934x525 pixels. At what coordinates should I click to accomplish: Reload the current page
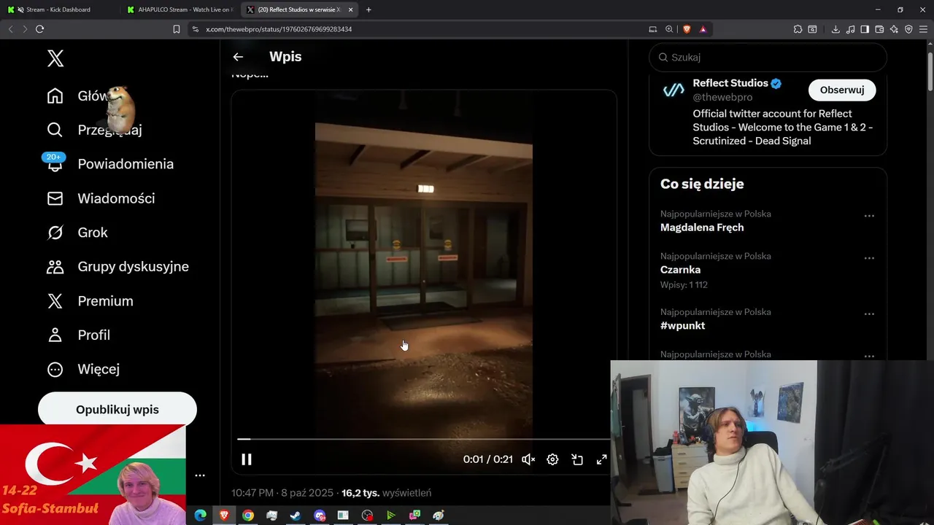click(39, 29)
